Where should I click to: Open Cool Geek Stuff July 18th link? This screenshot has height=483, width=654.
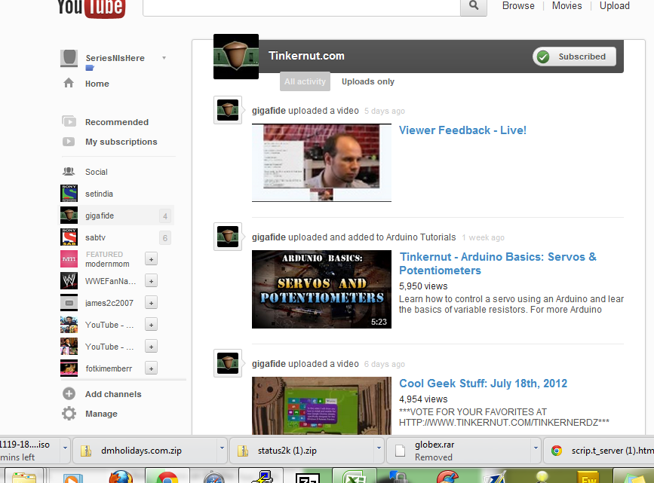[x=483, y=383]
